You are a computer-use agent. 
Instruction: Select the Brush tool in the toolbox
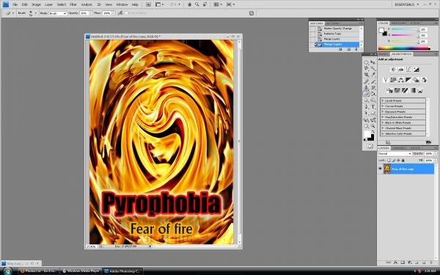(373, 81)
